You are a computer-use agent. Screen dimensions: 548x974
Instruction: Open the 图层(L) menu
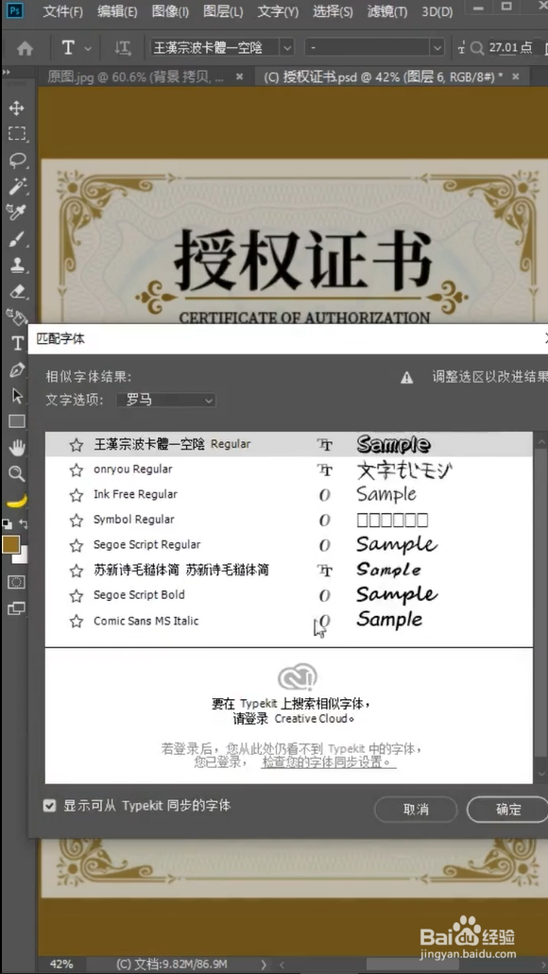pos(223,11)
